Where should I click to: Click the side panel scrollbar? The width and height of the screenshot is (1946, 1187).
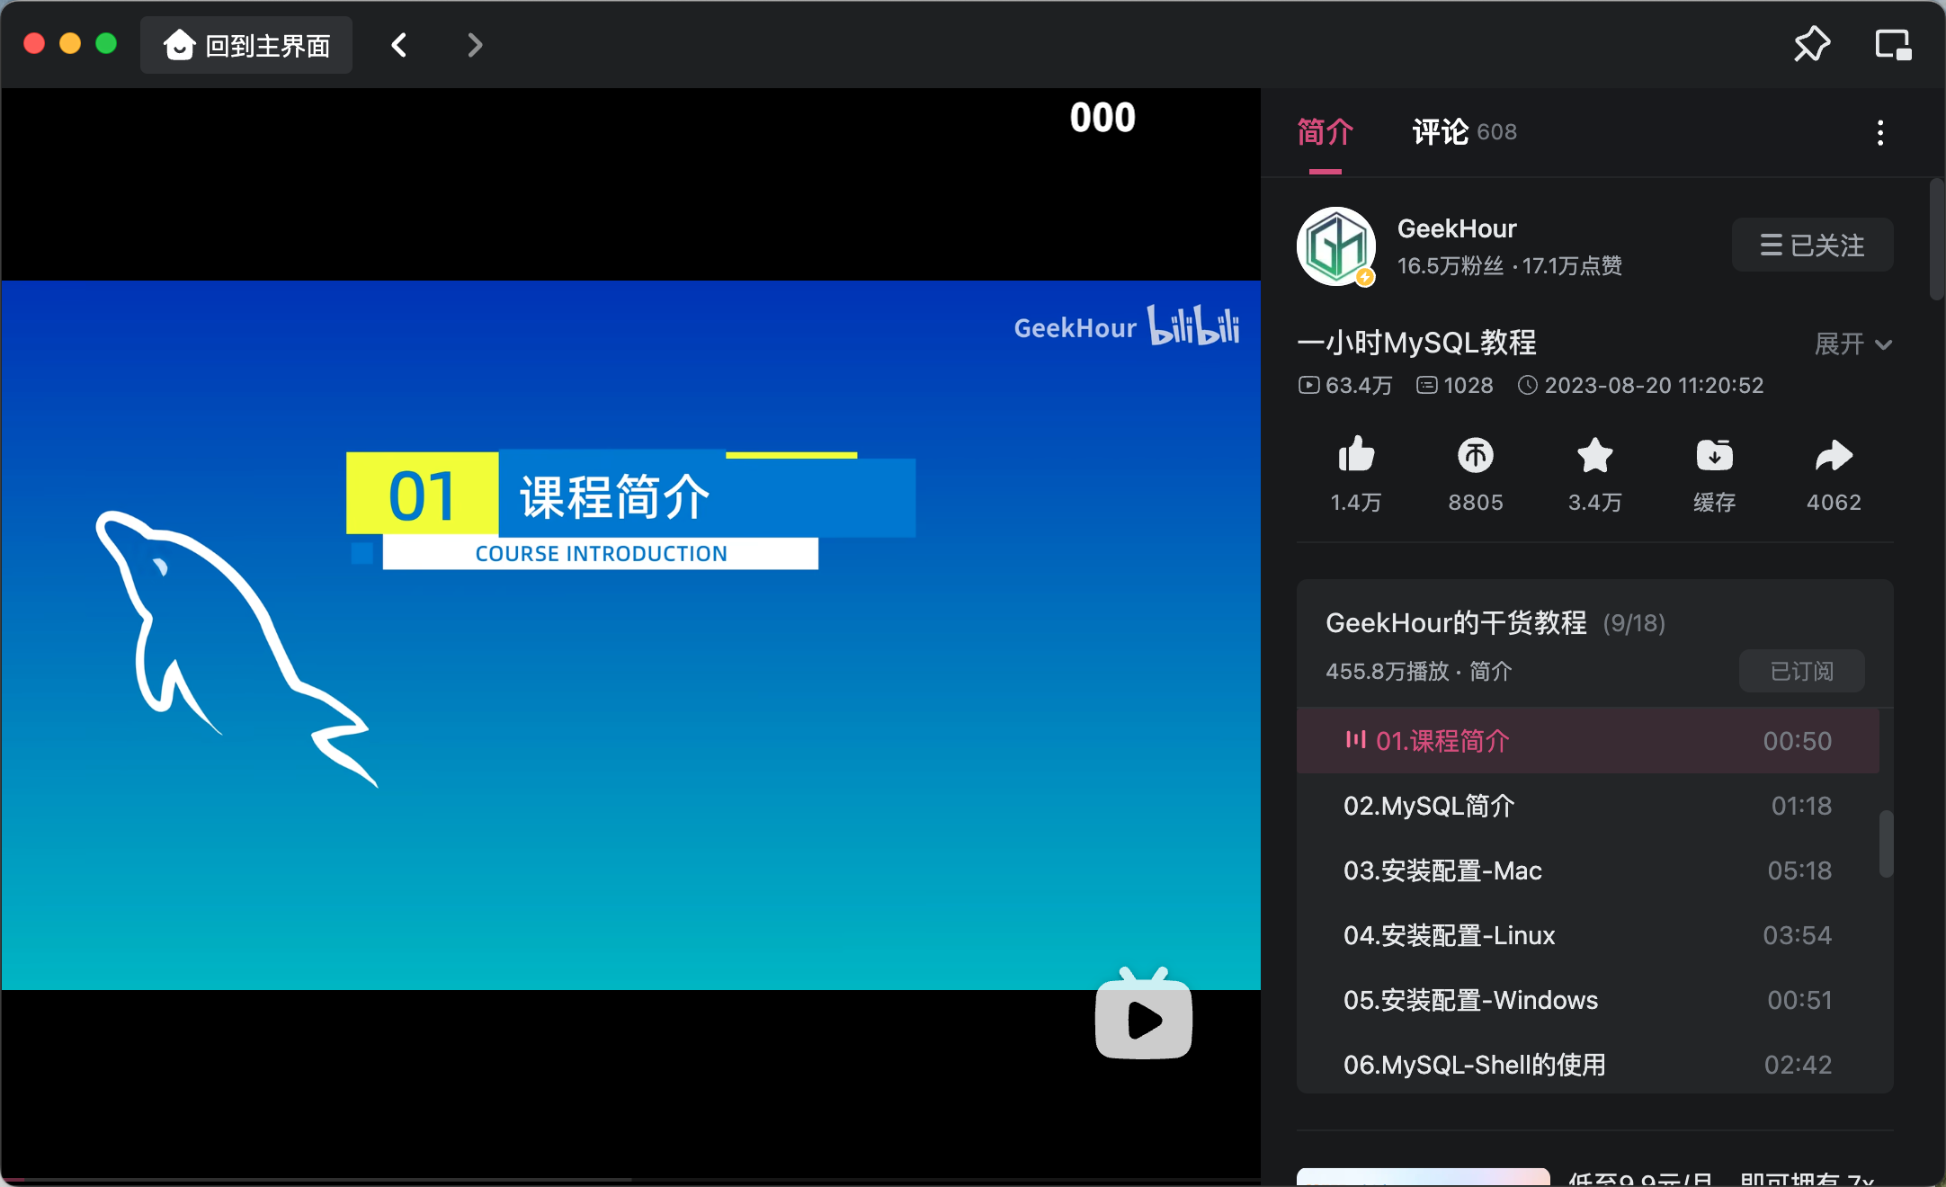pos(1936,239)
